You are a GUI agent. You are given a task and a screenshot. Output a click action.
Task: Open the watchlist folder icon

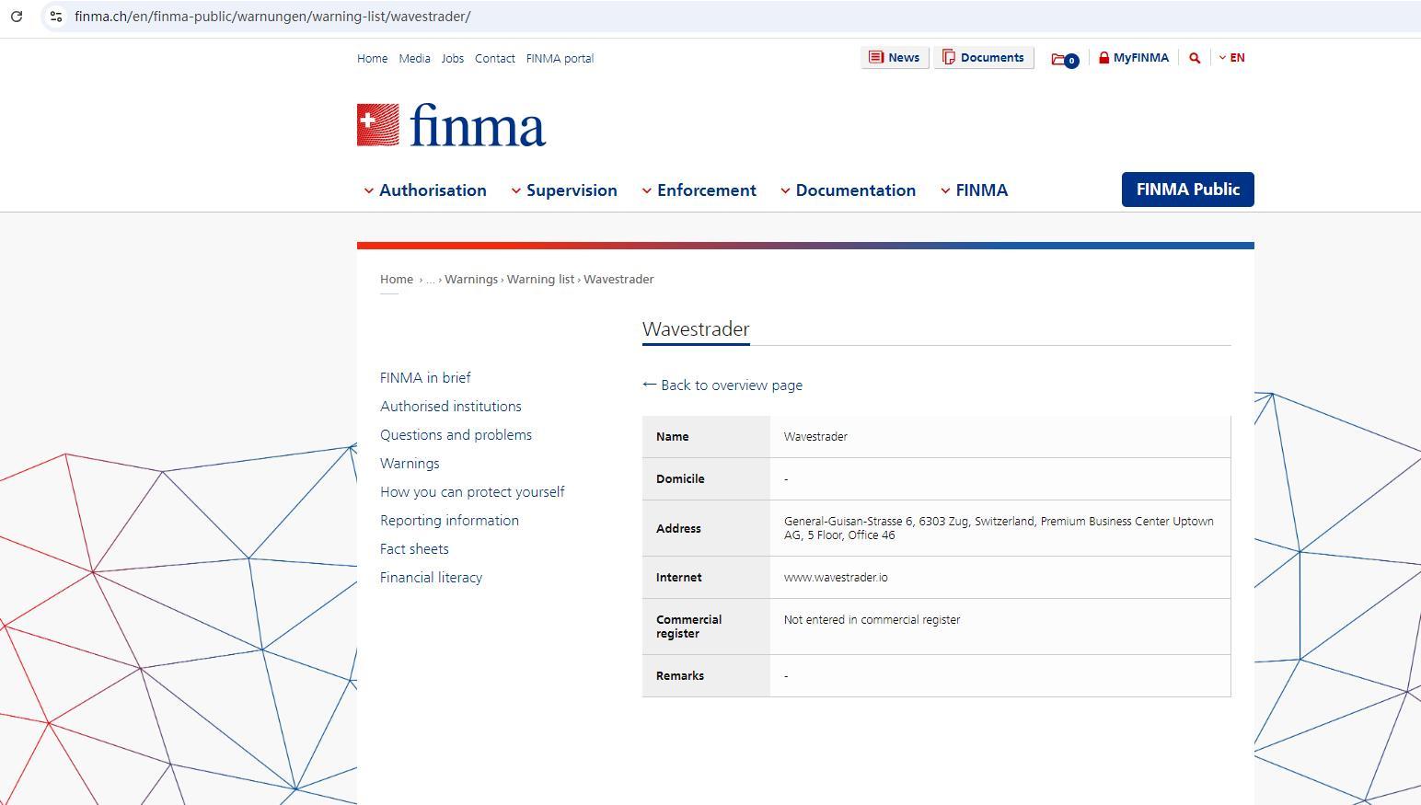click(1063, 59)
